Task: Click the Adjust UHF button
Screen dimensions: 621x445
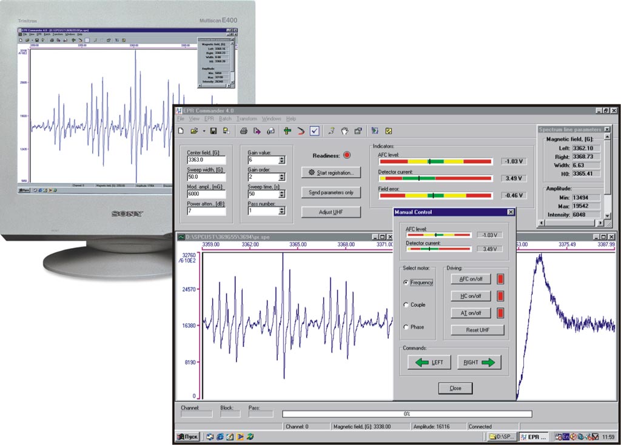Action: (331, 212)
